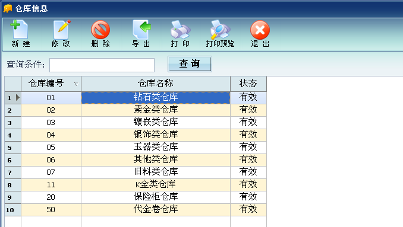Click the 状态 column header
Screen dimensions: 403x227
coord(248,84)
